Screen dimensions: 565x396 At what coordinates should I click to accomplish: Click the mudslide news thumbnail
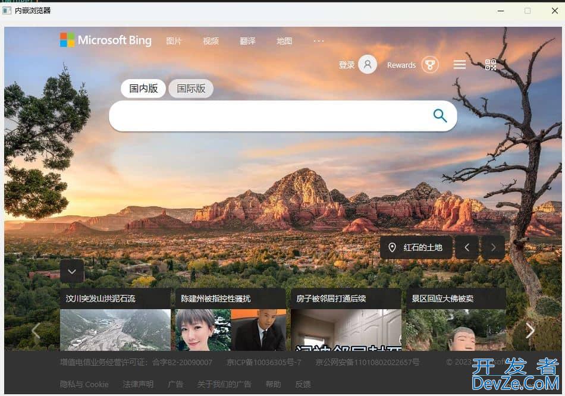pos(115,329)
